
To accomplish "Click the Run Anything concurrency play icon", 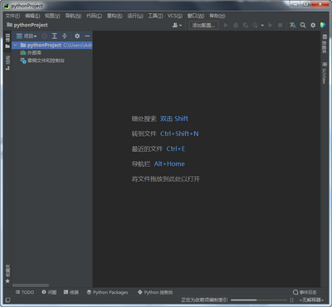I will (271, 25).
